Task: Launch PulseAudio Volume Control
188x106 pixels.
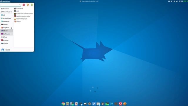Action: [24, 14]
